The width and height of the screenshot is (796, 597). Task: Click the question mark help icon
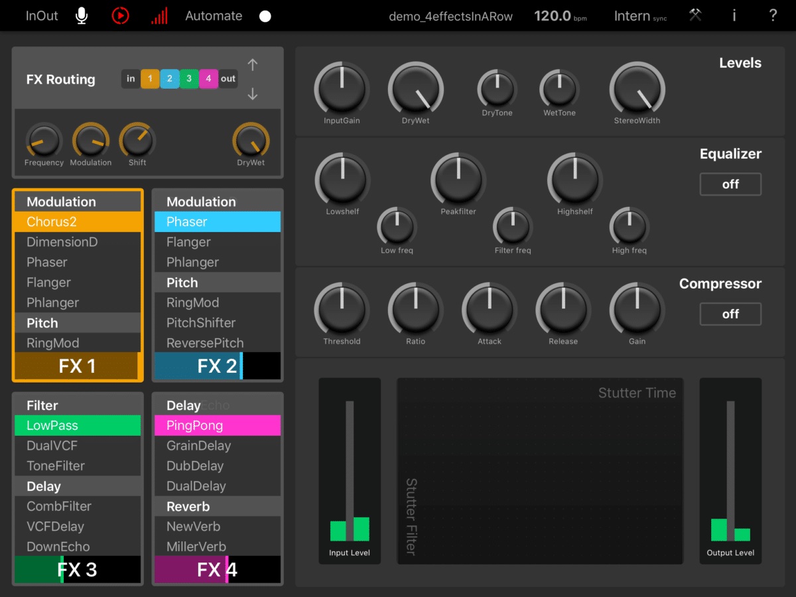(773, 16)
